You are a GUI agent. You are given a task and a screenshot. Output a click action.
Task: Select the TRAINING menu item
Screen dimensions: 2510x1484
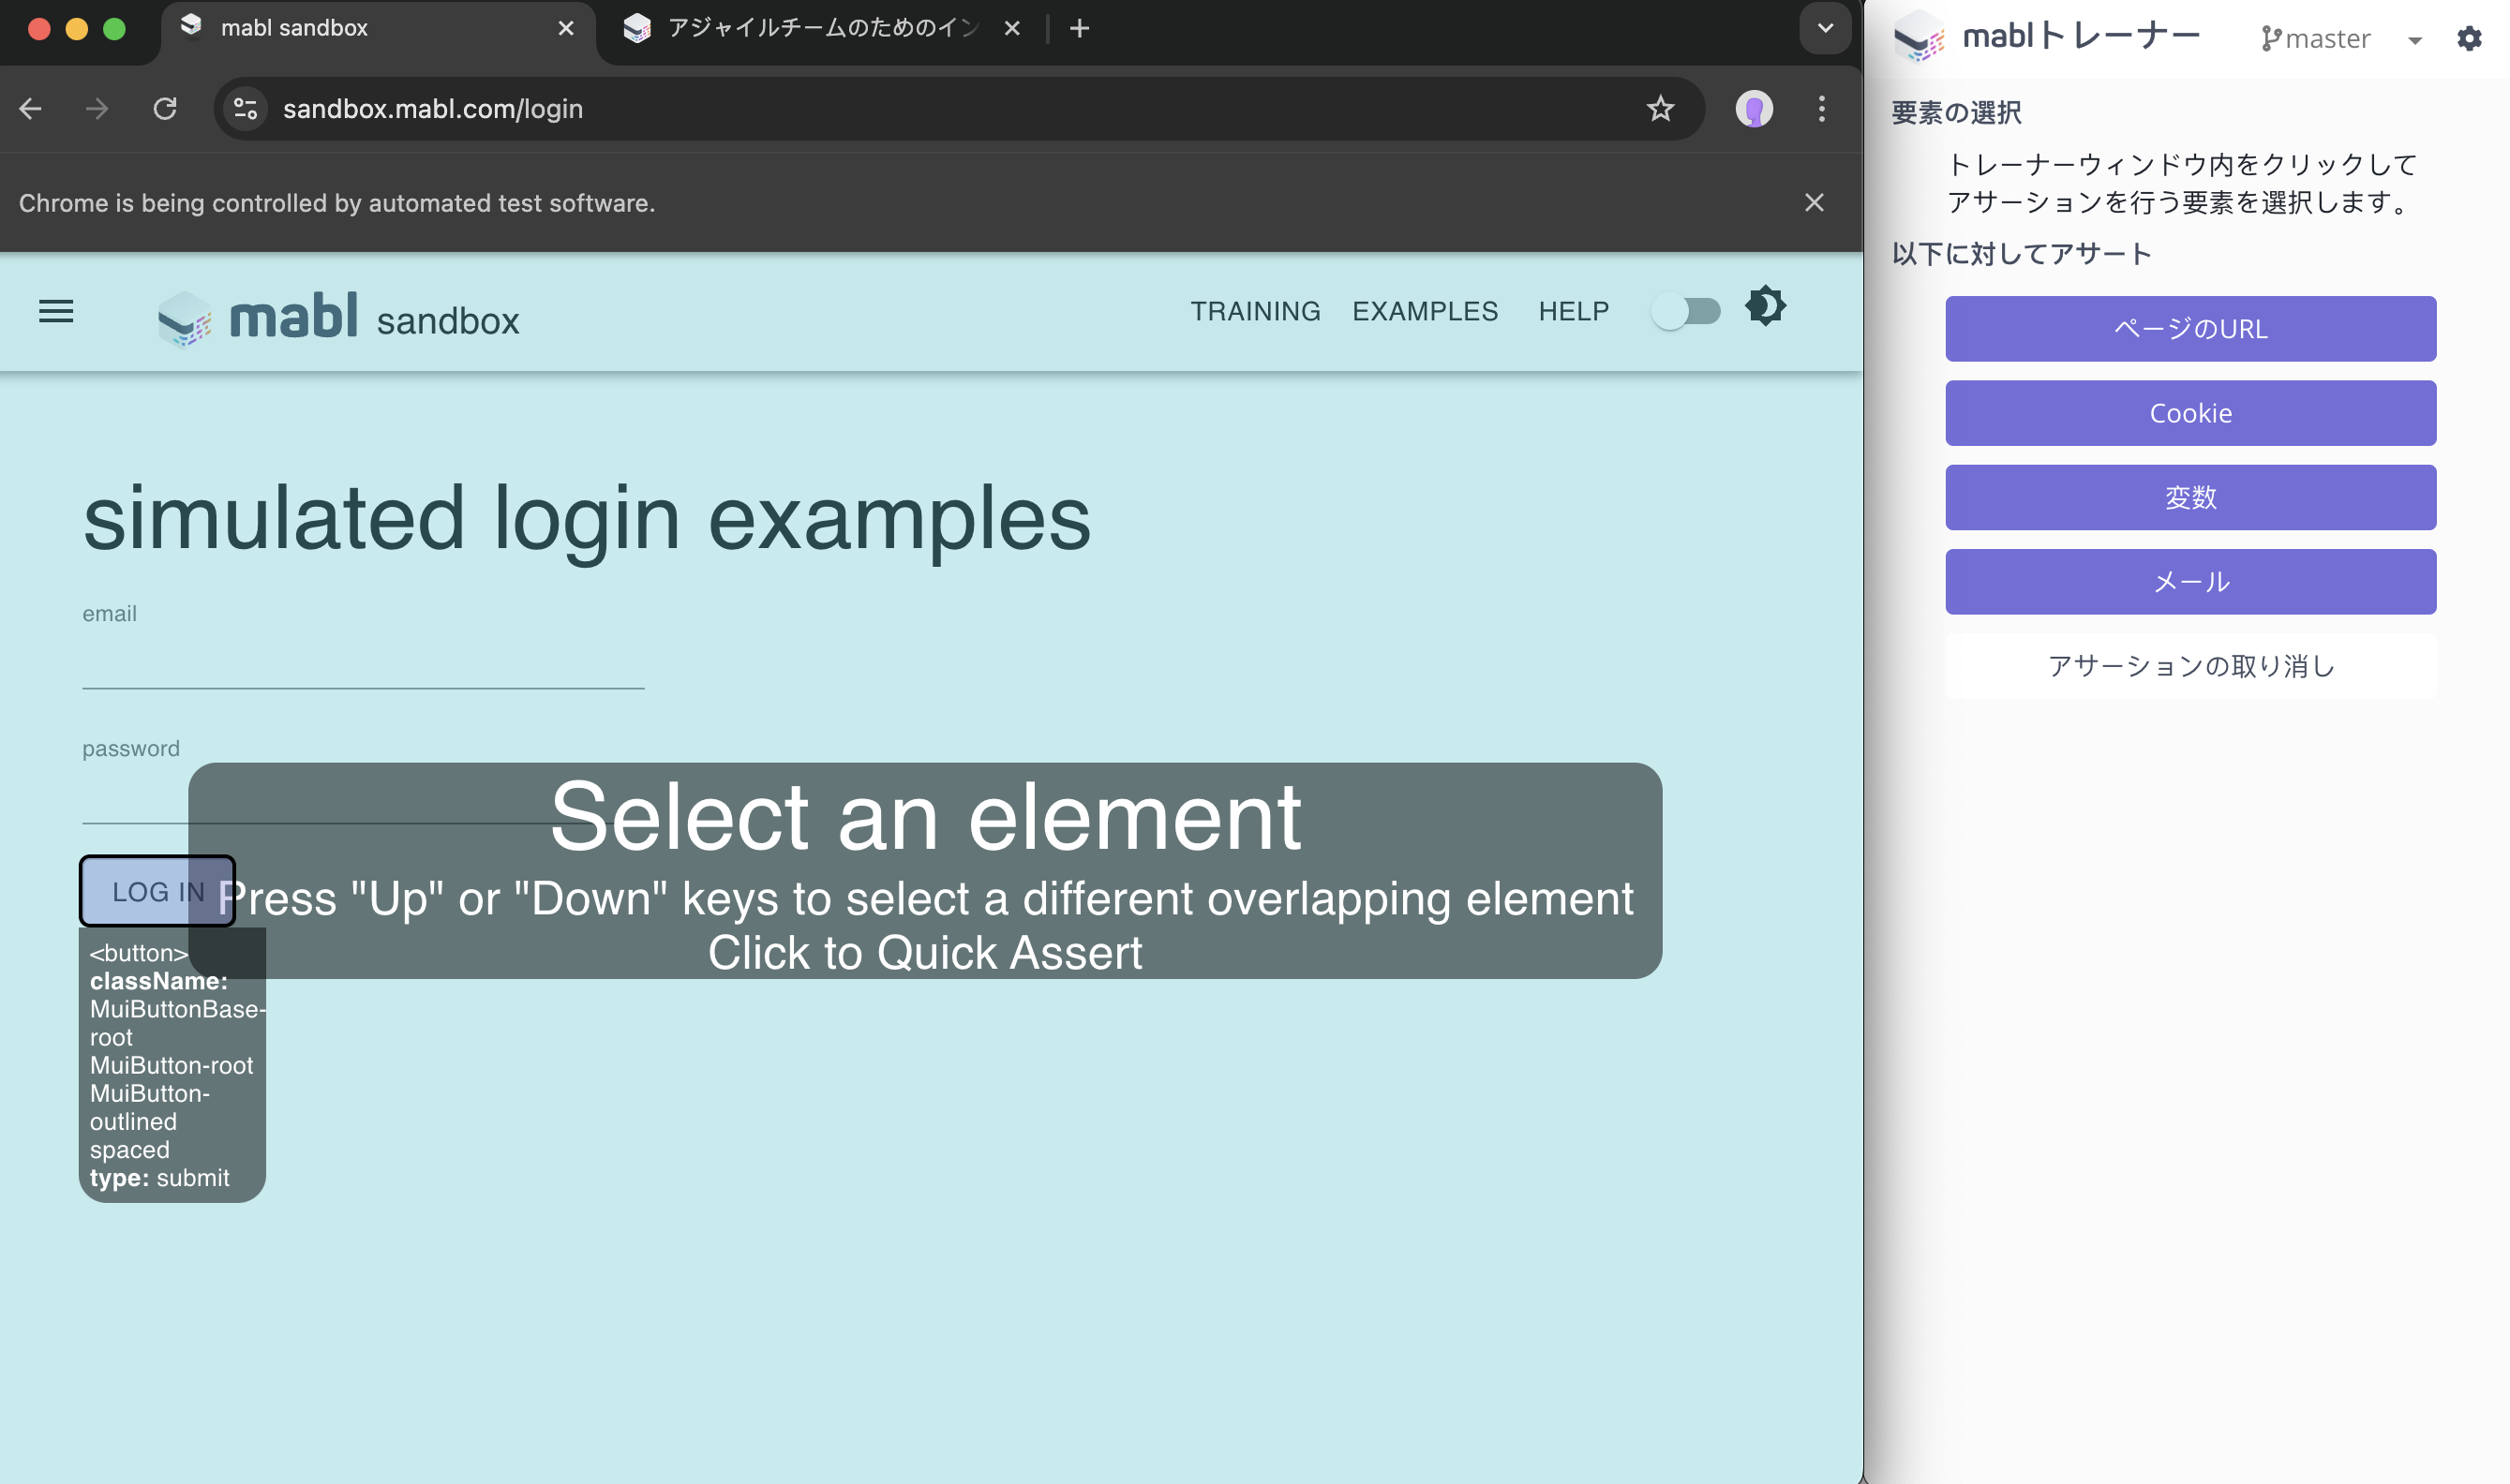click(1256, 311)
